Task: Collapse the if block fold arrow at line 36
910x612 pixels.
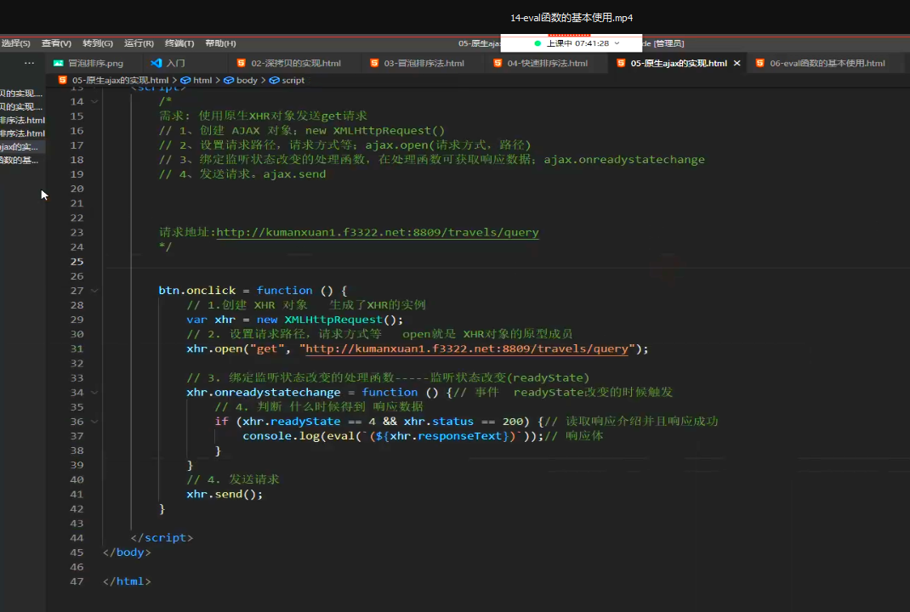Action: pyautogui.click(x=94, y=422)
